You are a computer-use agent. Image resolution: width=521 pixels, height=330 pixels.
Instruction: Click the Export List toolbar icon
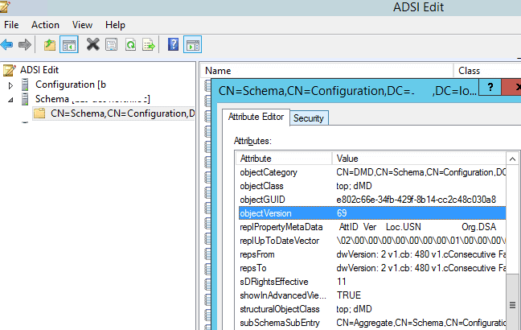(149, 44)
